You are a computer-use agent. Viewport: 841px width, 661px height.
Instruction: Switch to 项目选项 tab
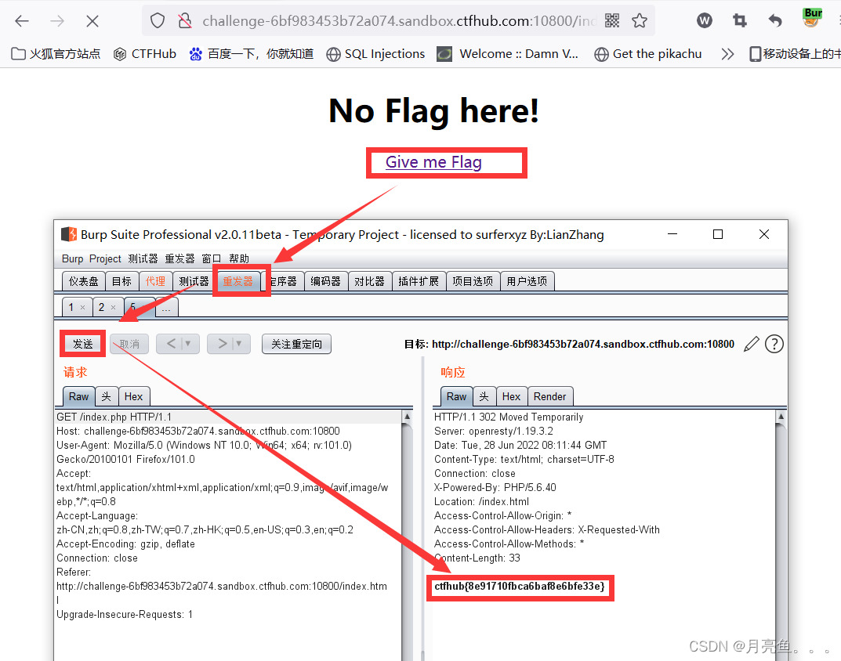[x=473, y=281]
